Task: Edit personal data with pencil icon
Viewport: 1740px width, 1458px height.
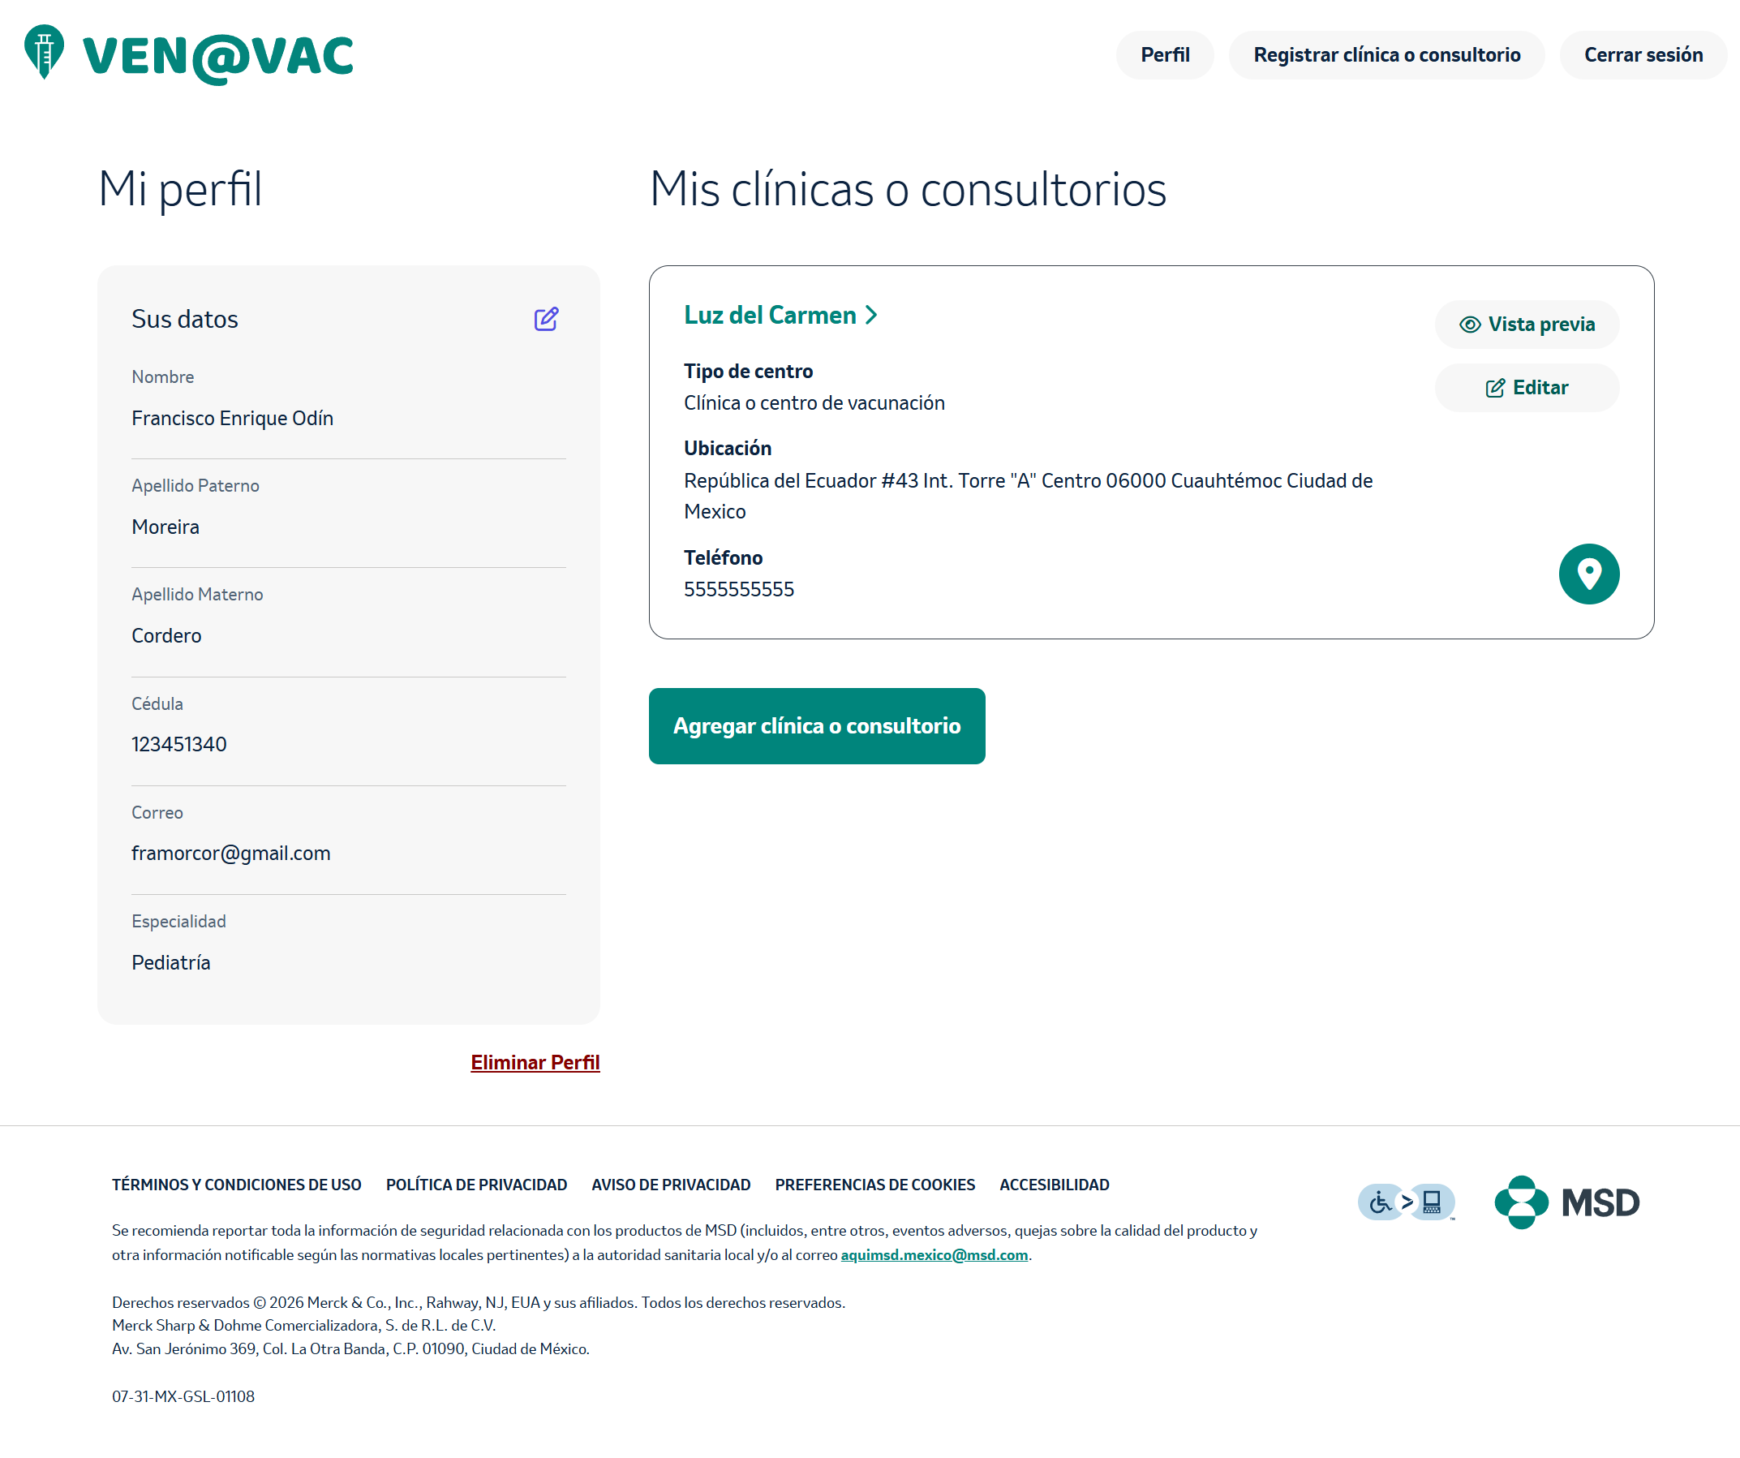Action: click(546, 319)
